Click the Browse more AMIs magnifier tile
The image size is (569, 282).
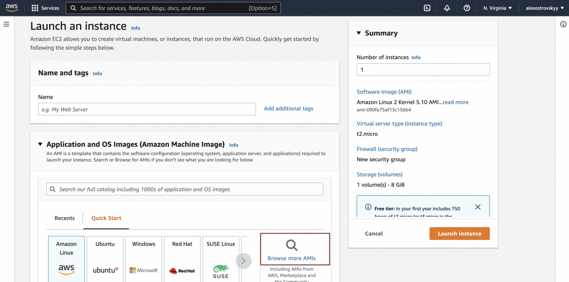295,250
